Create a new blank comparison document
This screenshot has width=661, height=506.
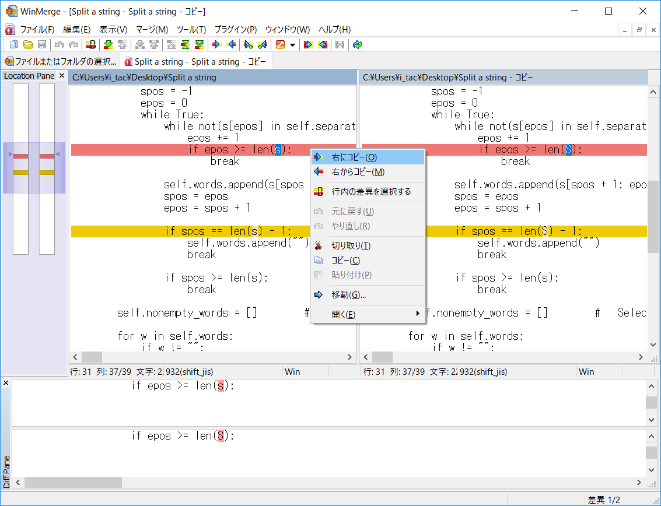pyautogui.click(x=14, y=44)
